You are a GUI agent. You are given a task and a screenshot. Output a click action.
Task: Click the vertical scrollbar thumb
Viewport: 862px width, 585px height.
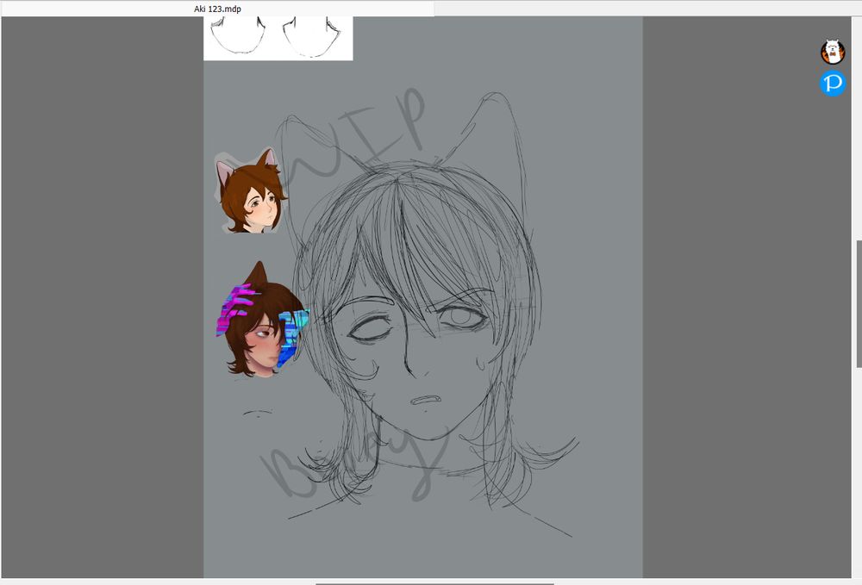pyautogui.click(x=859, y=304)
